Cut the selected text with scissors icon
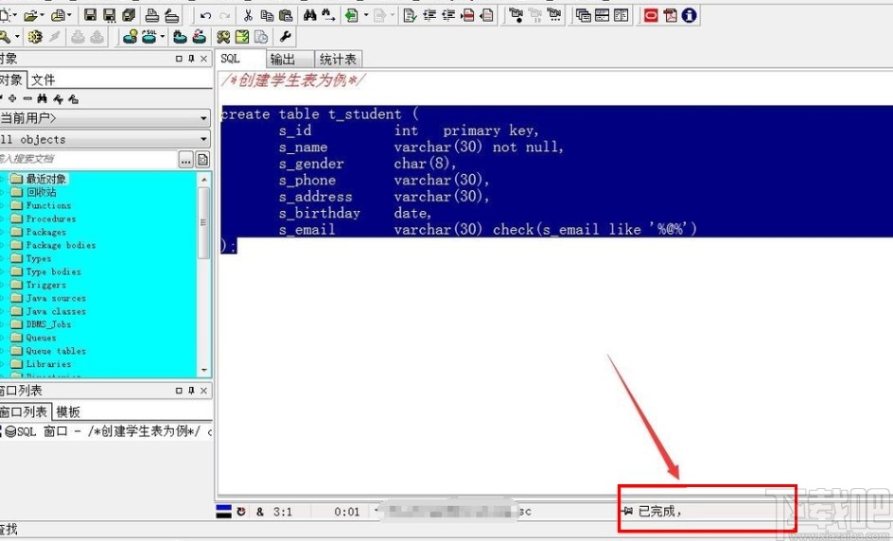Viewport: 893px width, 541px height. [x=248, y=15]
